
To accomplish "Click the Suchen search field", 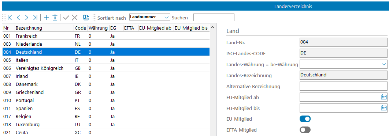I will click(x=214, y=17).
